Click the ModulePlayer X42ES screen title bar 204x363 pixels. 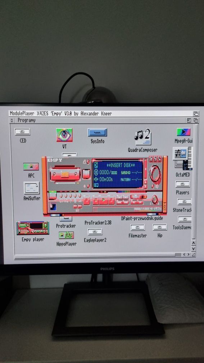coord(101,114)
